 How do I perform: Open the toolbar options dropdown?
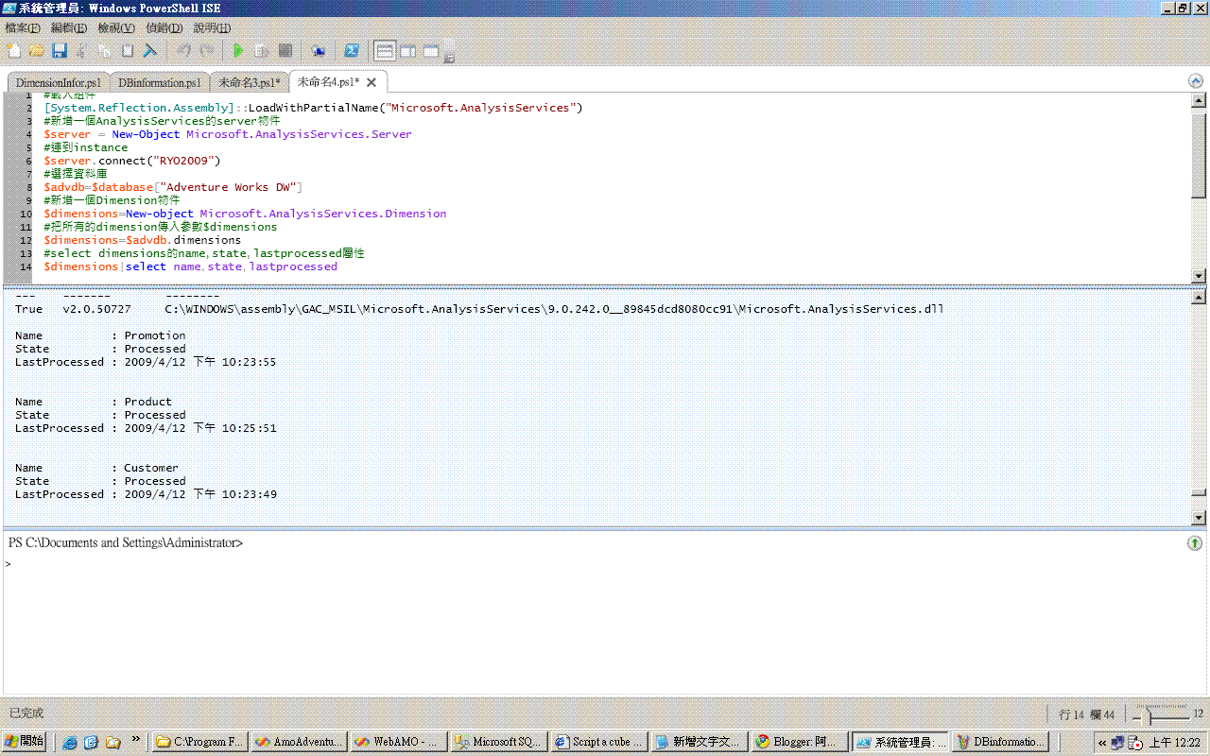pyautogui.click(x=449, y=53)
